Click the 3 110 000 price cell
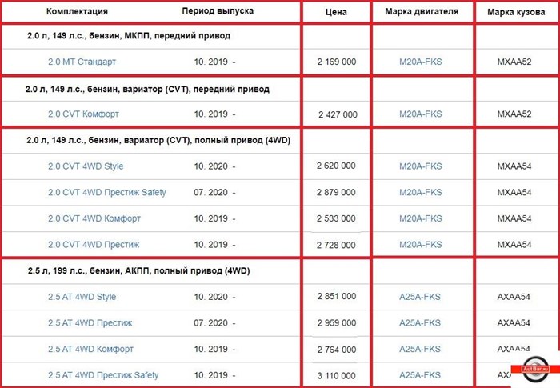 coord(337,375)
